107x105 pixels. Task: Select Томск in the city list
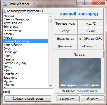point(25,67)
